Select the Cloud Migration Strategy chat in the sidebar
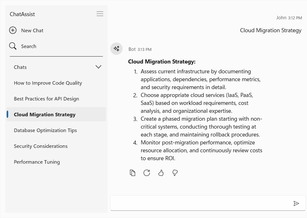This screenshot has width=307, height=218. [56, 114]
